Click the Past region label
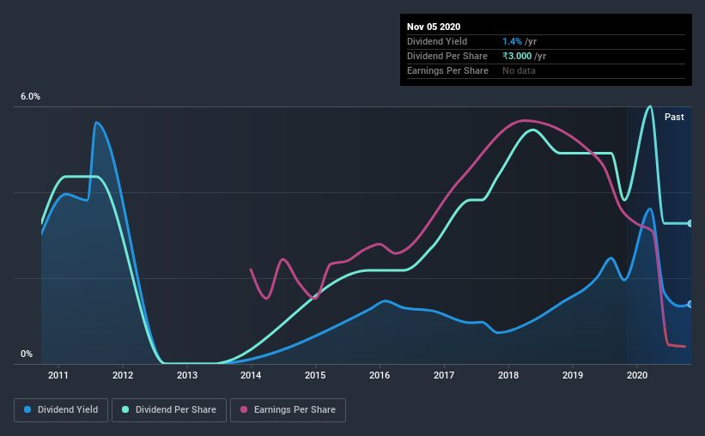Image resolution: width=705 pixels, height=436 pixels. 674,117
